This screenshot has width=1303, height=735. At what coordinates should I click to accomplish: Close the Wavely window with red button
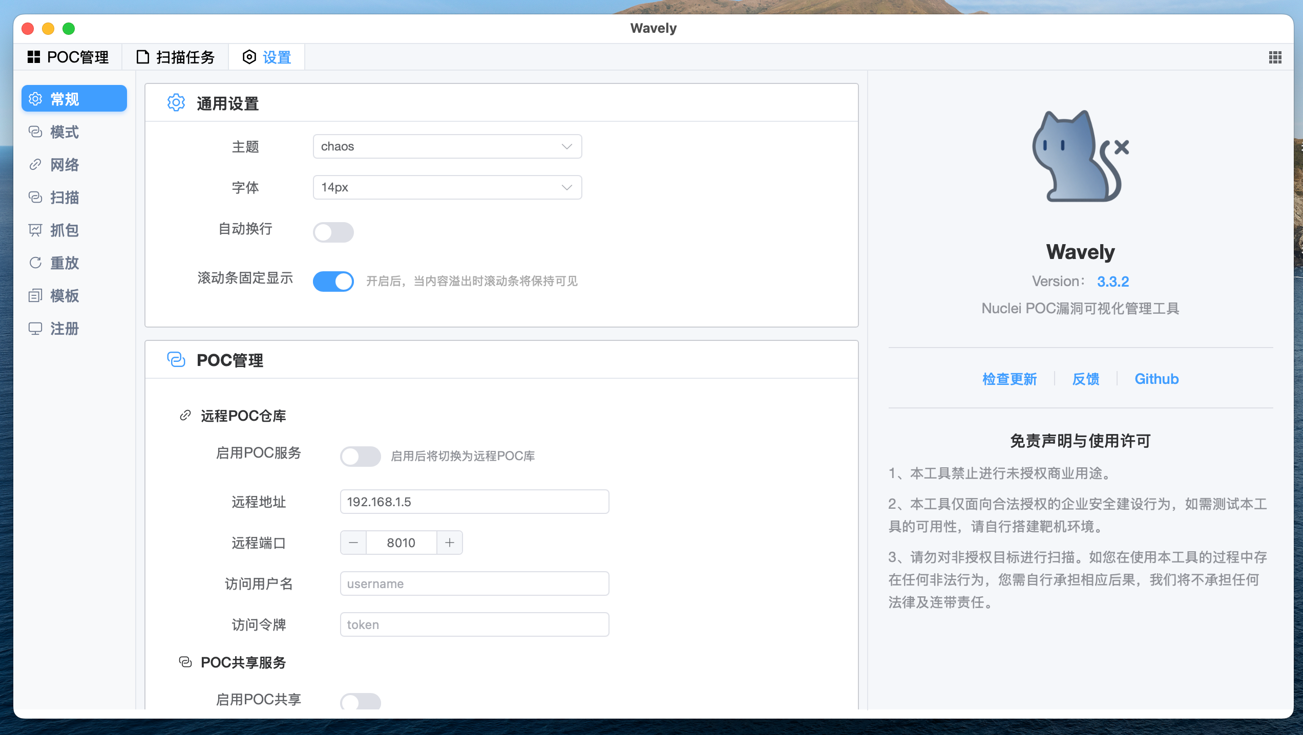click(x=28, y=28)
